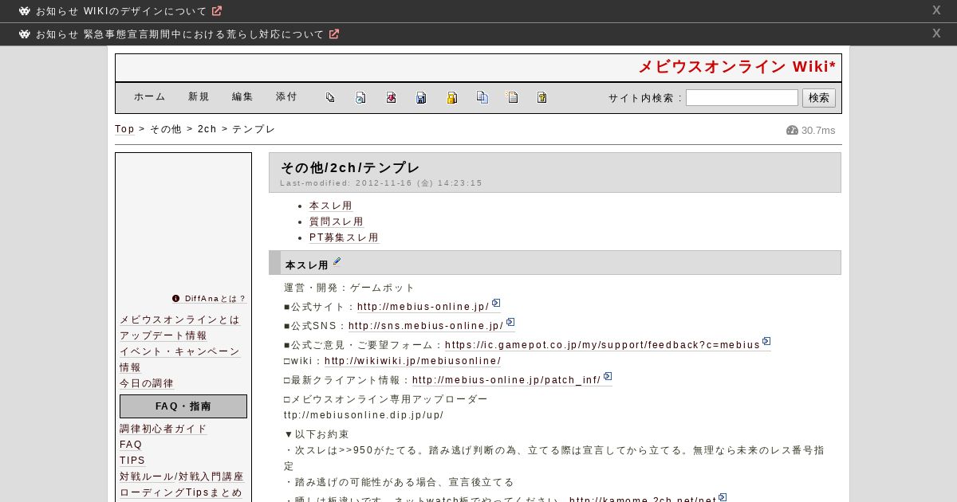957x502 pixels.
Task: Click the invader icon beside the WIKIのデザイン notice
Action: point(25,11)
